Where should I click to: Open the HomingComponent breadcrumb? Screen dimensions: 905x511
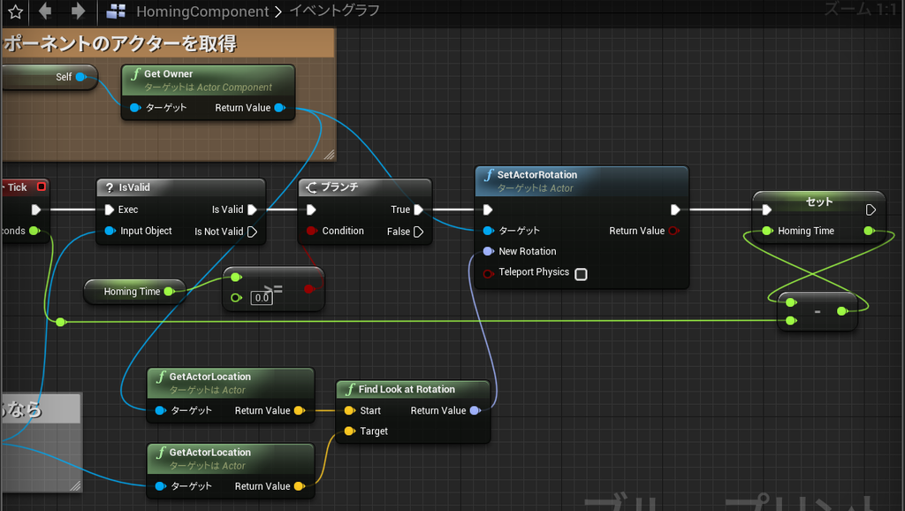(202, 11)
